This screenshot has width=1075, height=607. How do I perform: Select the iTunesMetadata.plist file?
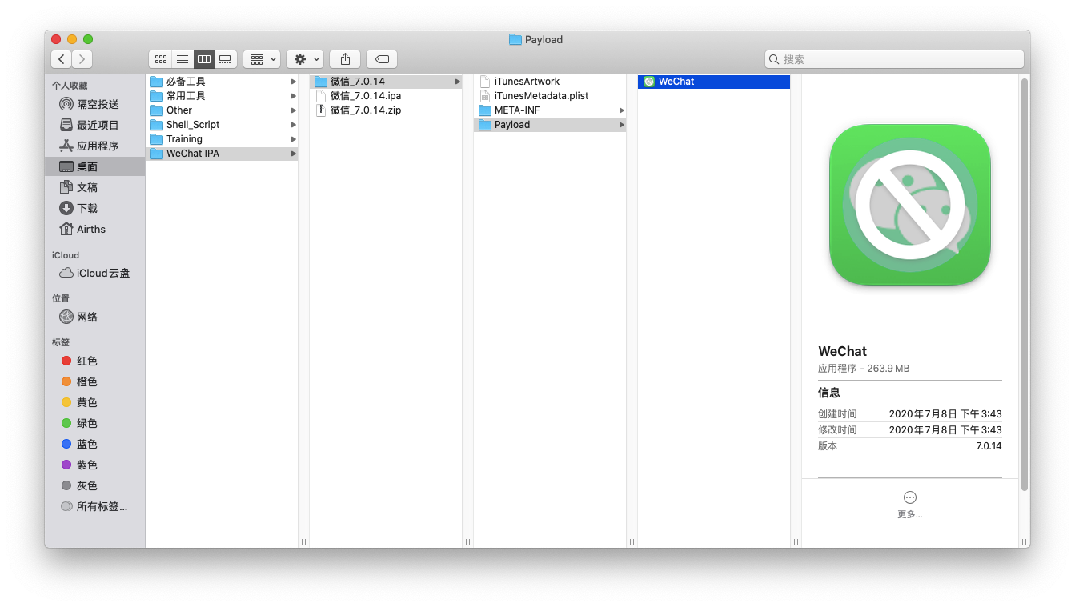coord(550,96)
